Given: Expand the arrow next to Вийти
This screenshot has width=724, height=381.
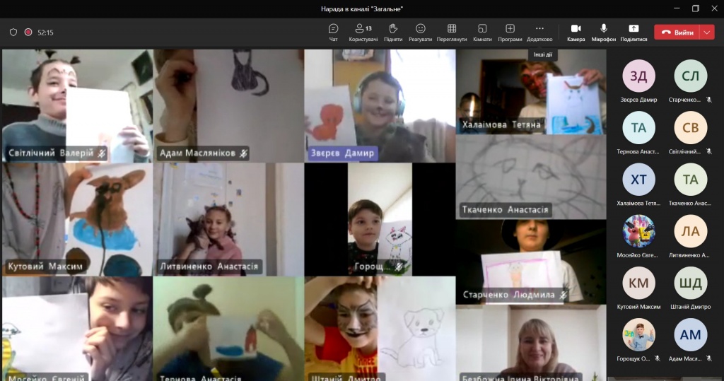Looking at the screenshot, I should coord(708,33).
